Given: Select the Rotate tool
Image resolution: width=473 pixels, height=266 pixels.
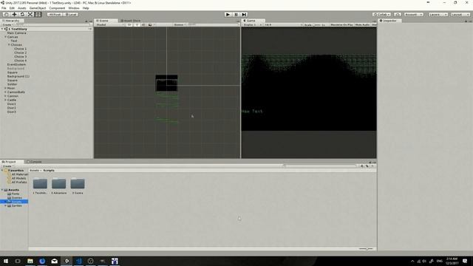Looking at the screenshot, I should [x=22, y=15].
